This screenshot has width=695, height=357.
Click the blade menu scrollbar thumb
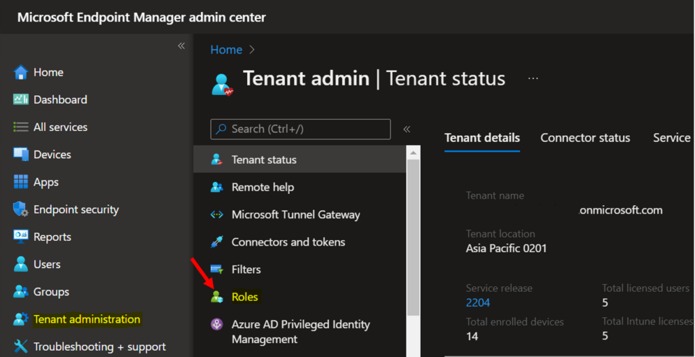point(413,238)
